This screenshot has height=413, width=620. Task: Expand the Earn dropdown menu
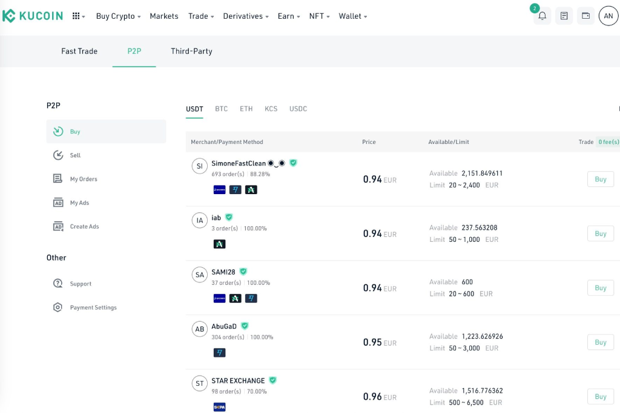point(289,16)
